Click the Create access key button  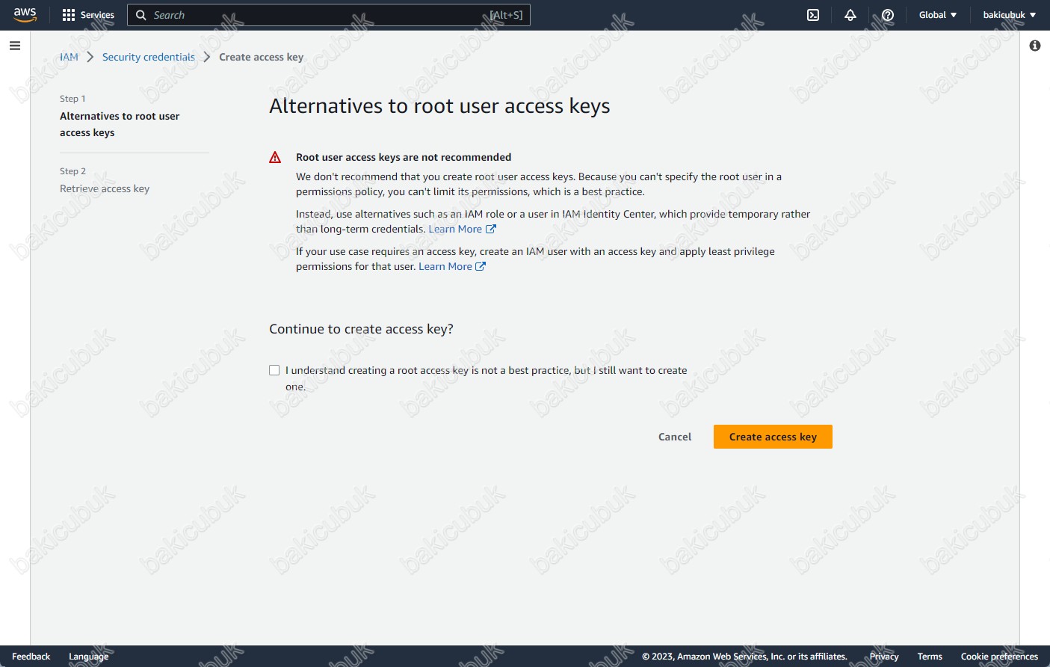pos(773,437)
